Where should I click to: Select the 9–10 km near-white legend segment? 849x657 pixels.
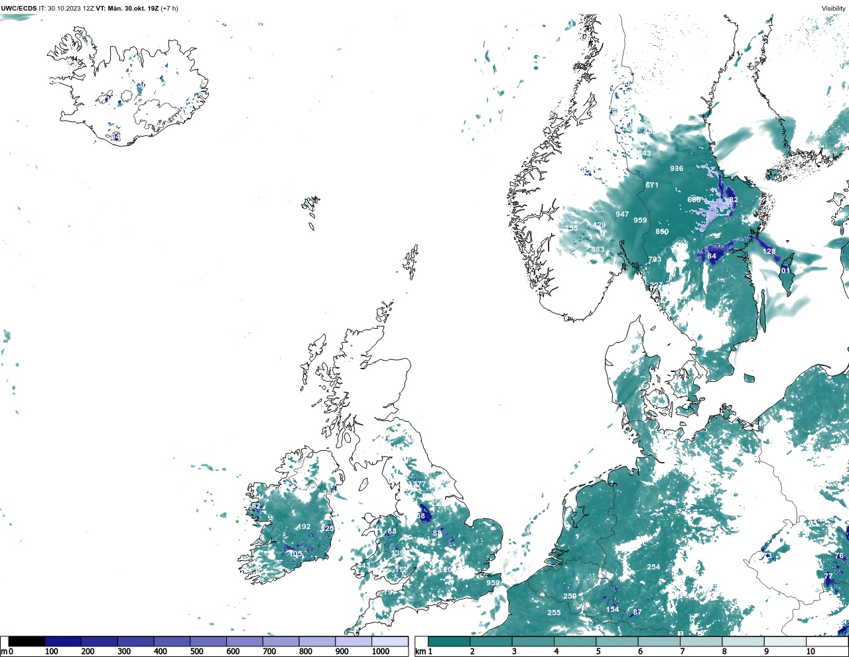click(x=786, y=642)
